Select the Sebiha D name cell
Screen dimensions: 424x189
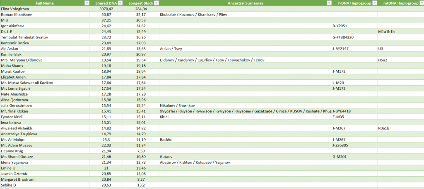pos(10,185)
